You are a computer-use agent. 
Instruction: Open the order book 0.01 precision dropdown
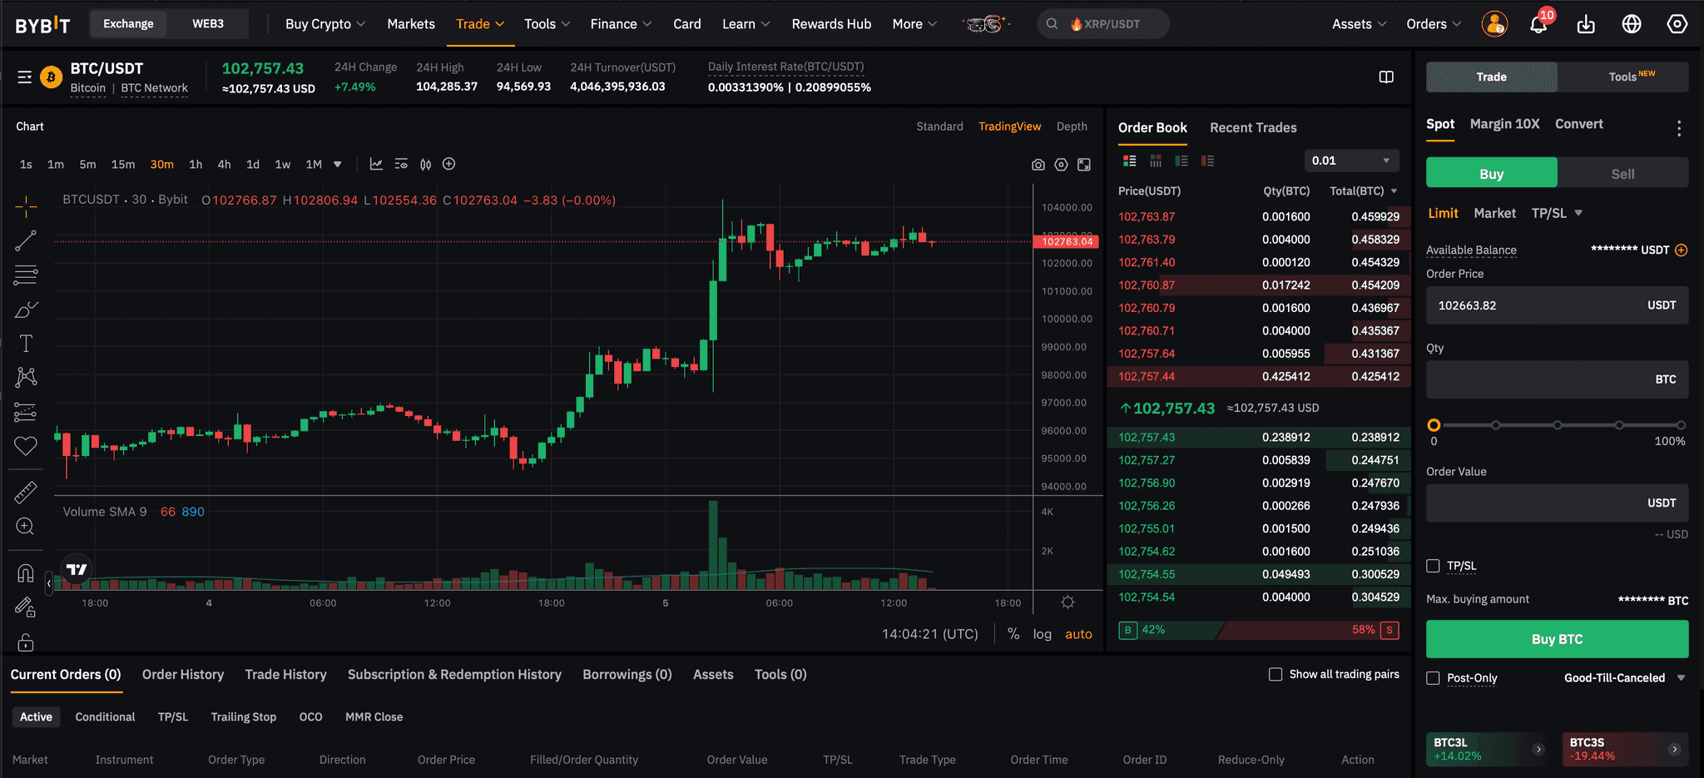[1351, 161]
